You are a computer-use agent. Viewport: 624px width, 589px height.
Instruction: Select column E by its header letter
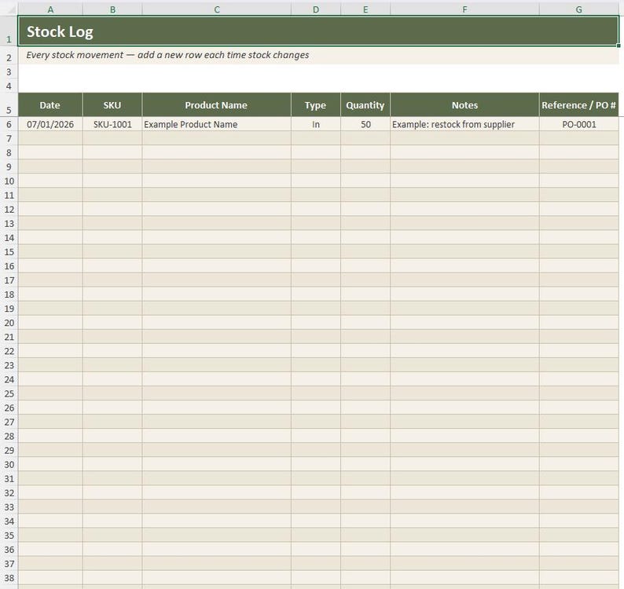pyautogui.click(x=365, y=9)
